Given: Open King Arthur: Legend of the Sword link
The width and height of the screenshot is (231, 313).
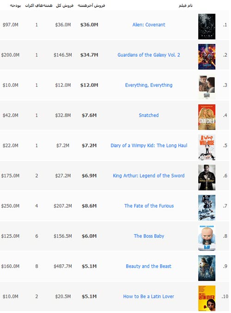Looking at the screenshot, I should coord(149,176).
